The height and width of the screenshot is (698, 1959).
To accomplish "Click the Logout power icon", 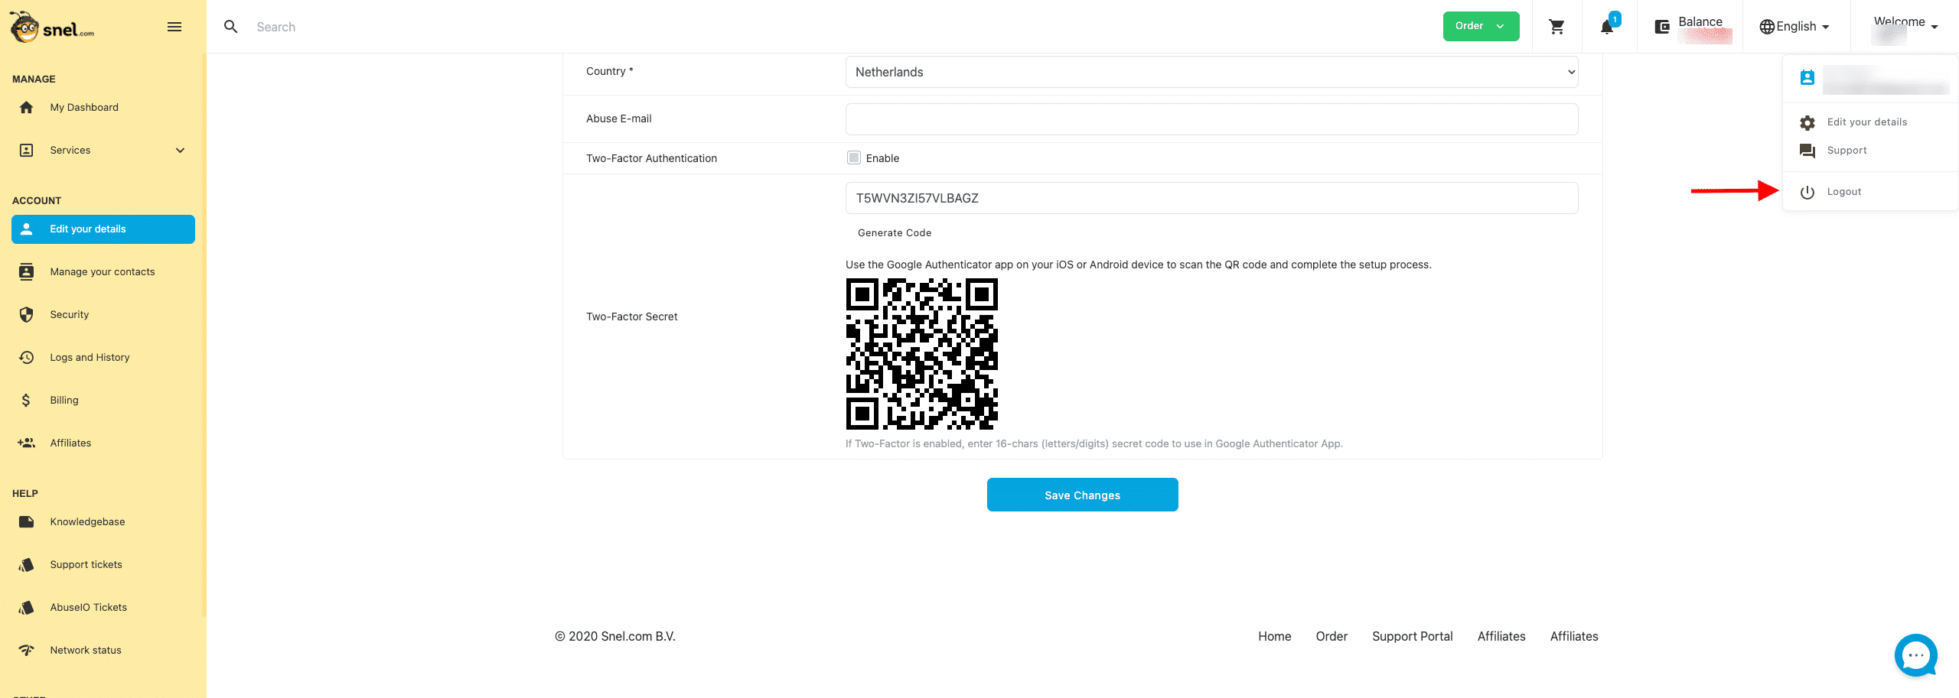I will 1807,192.
